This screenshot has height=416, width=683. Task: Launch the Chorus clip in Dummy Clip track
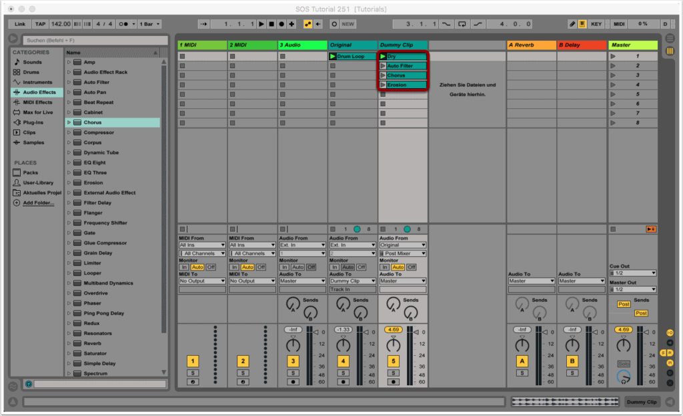click(383, 75)
